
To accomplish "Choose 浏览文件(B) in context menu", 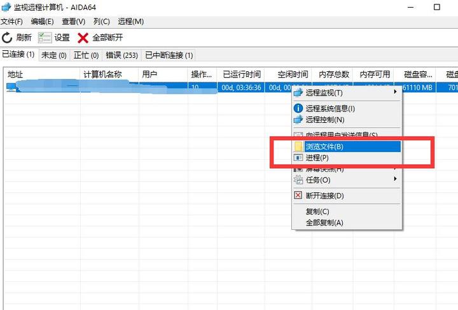I will point(347,146).
